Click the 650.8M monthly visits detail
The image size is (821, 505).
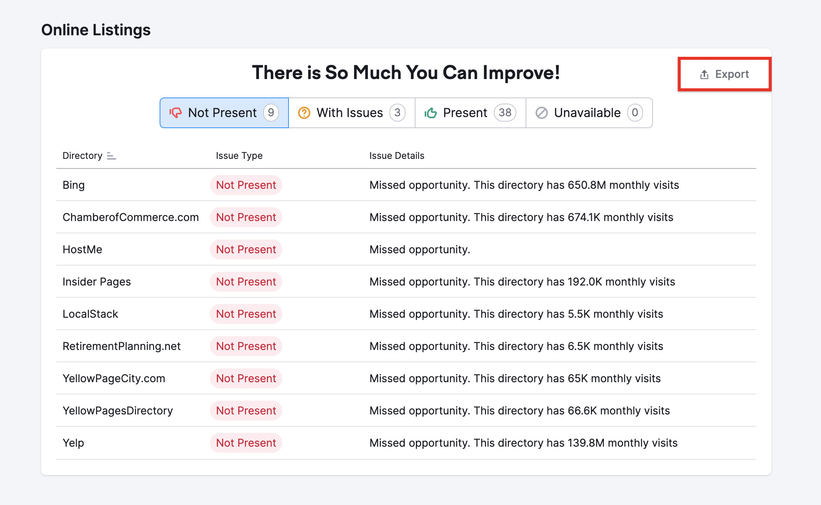pos(524,185)
